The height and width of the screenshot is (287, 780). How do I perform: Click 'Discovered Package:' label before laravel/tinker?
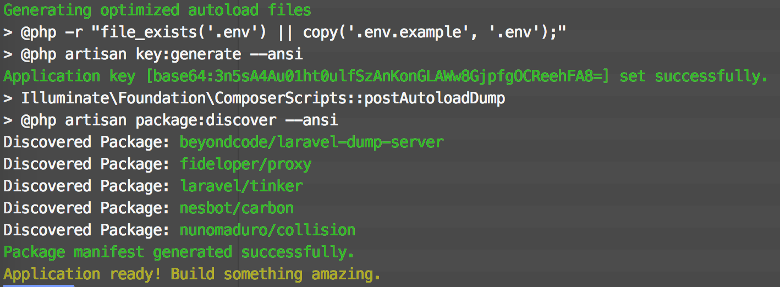[x=87, y=186]
